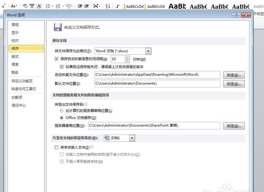Click the Phonetic Guide icon
Viewport: 264px width, 192px height.
tap(32, 6)
